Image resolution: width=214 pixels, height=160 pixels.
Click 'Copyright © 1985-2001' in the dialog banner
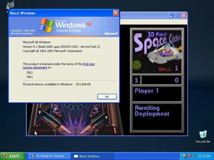click(x=23, y=31)
